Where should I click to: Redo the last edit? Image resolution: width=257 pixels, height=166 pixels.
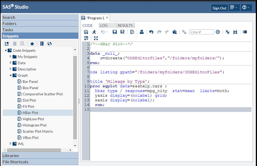[159, 32]
